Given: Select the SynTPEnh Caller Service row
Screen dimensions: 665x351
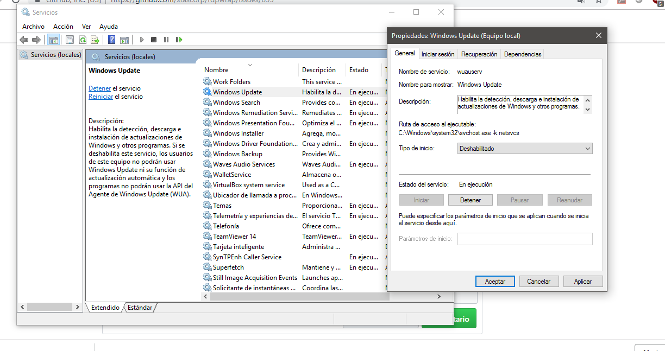Looking at the screenshot, I should [293, 257].
